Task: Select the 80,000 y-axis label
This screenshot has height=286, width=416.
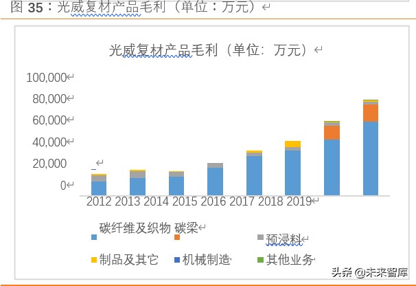Action: pos(49,99)
